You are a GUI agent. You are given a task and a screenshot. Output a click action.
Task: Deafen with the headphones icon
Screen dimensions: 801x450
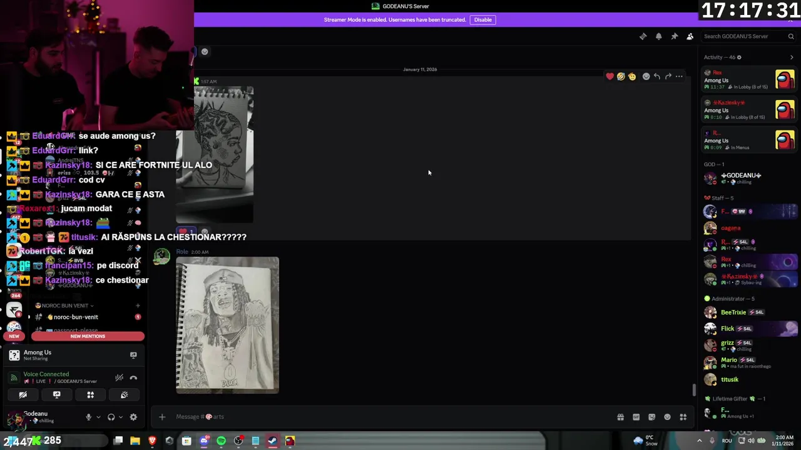click(111, 417)
